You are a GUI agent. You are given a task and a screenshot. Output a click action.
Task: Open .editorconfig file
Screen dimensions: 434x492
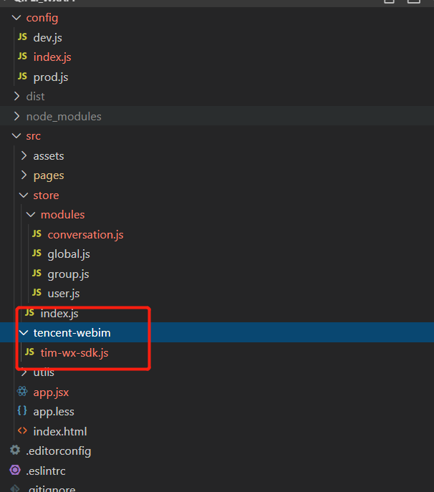(x=59, y=451)
